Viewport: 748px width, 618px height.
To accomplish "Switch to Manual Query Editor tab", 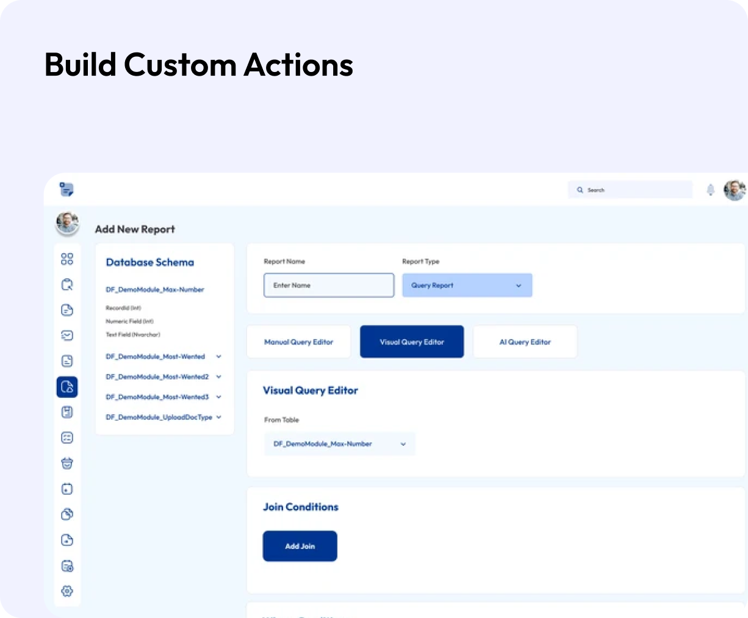I will [298, 342].
